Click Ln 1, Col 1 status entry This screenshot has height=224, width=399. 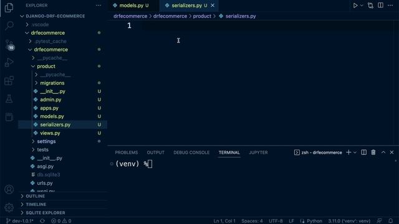tap(224, 221)
